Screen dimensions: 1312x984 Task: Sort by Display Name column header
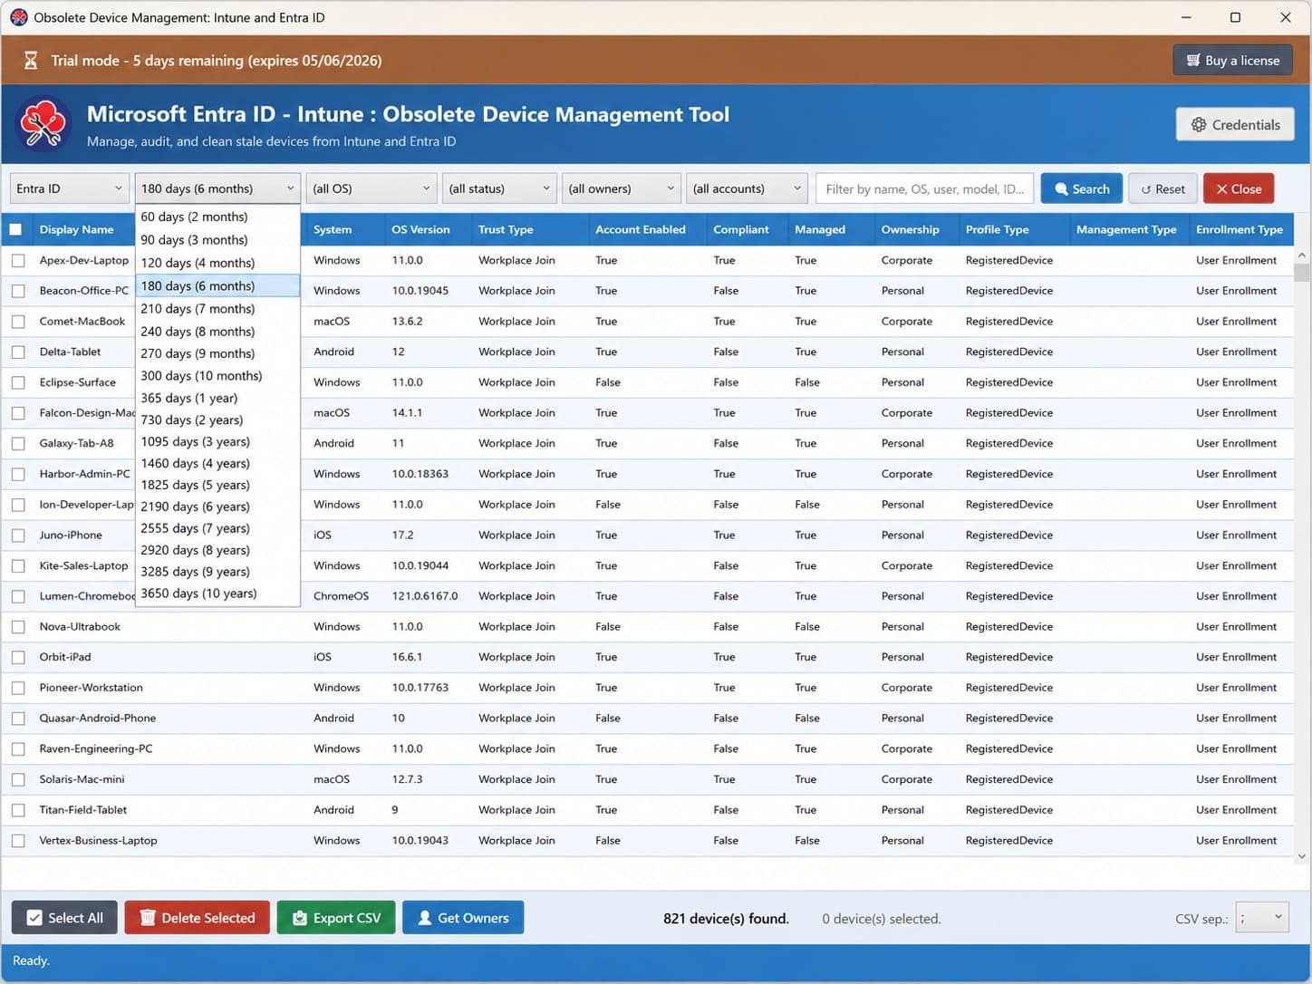pos(77,229)
